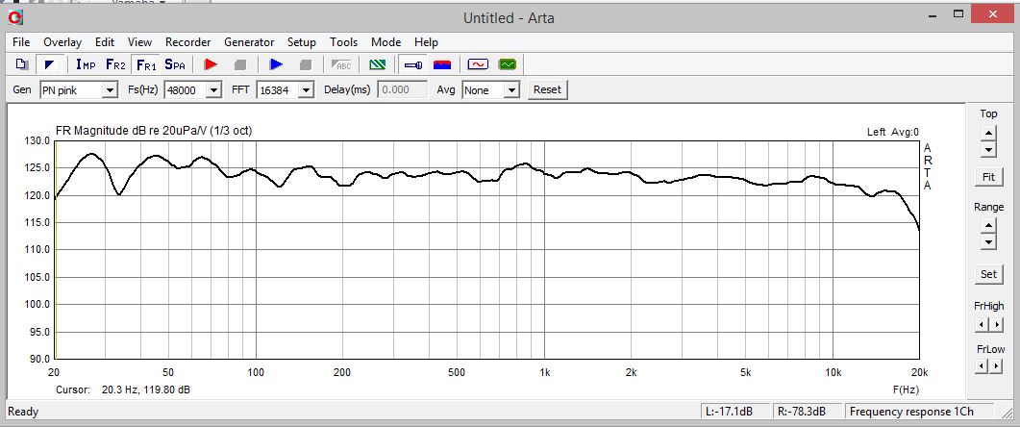The height and width of the screenshot is (427, 1020).
Task: Open the Generator menu
Action: pyautogui.click(x=249, y=42)
